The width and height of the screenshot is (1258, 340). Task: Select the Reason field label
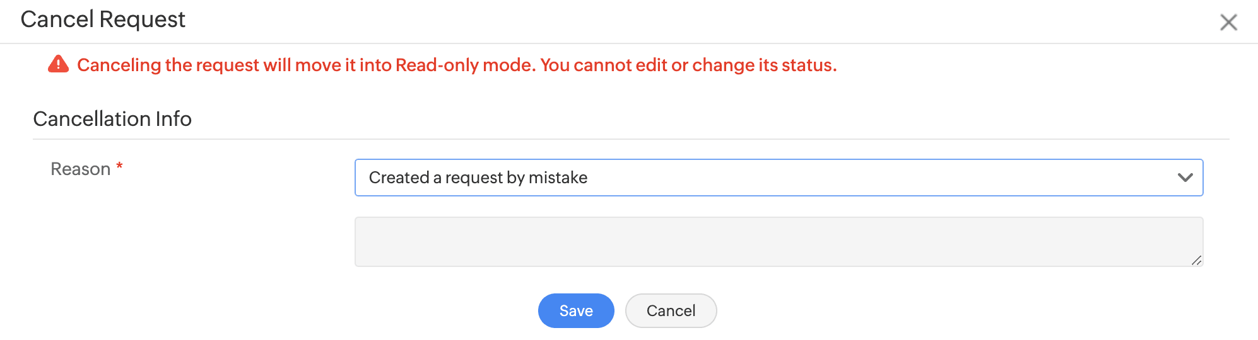tap(80, 169)
